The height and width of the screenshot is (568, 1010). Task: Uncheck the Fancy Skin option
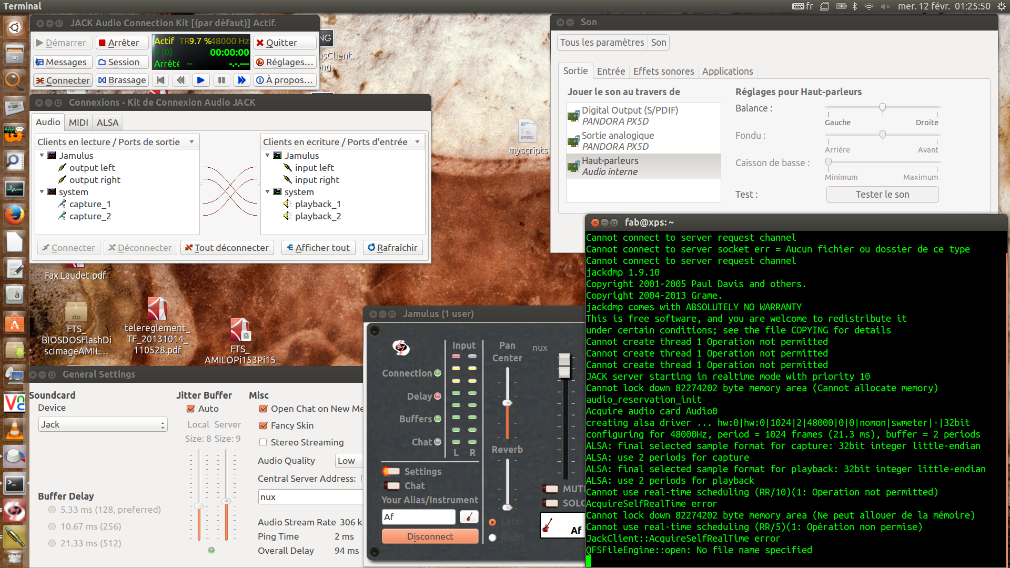coord(263,425)
